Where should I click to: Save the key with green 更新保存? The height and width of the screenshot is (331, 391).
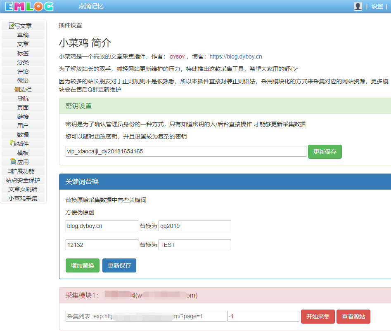click(x=325, y=152)
